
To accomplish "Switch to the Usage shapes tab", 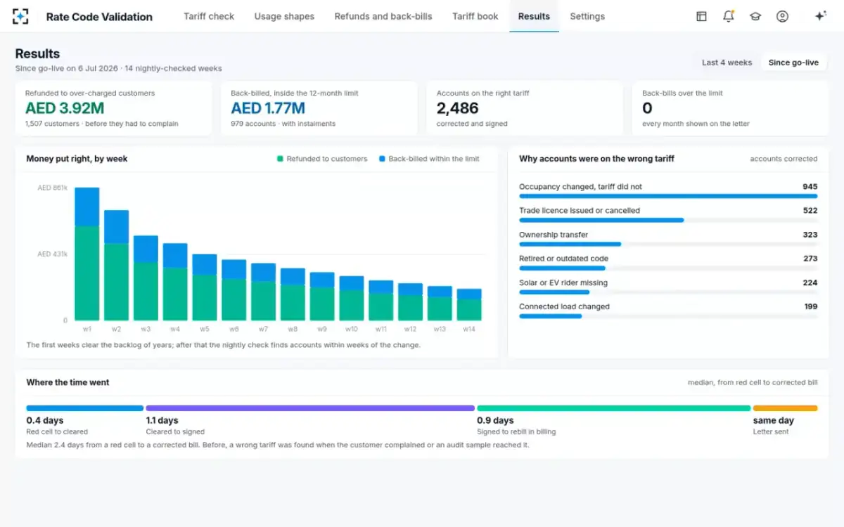I will click(284, 16).
